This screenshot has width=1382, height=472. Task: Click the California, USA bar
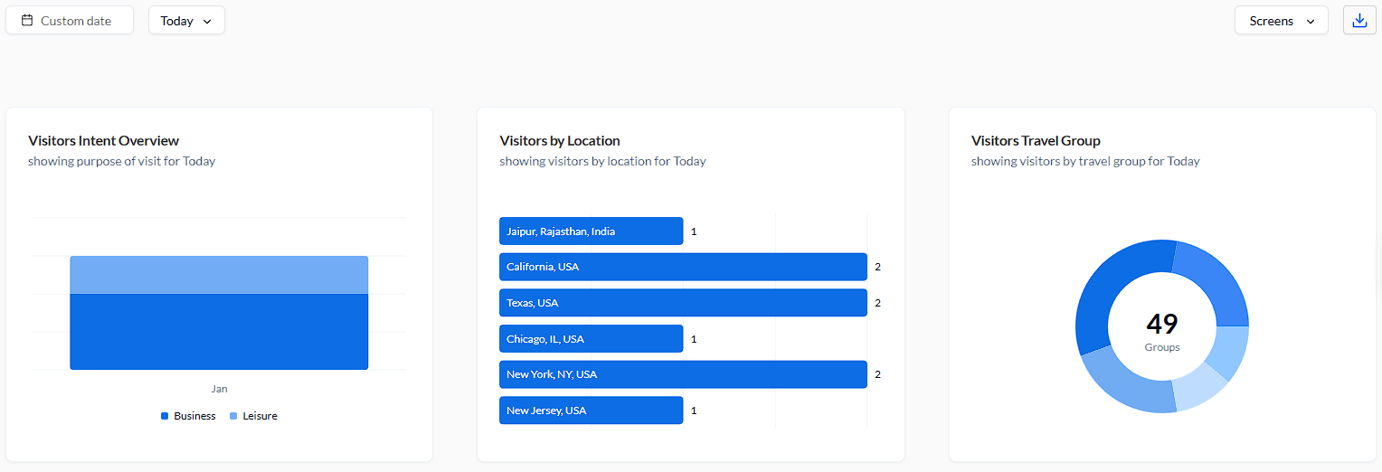point(683,267)
